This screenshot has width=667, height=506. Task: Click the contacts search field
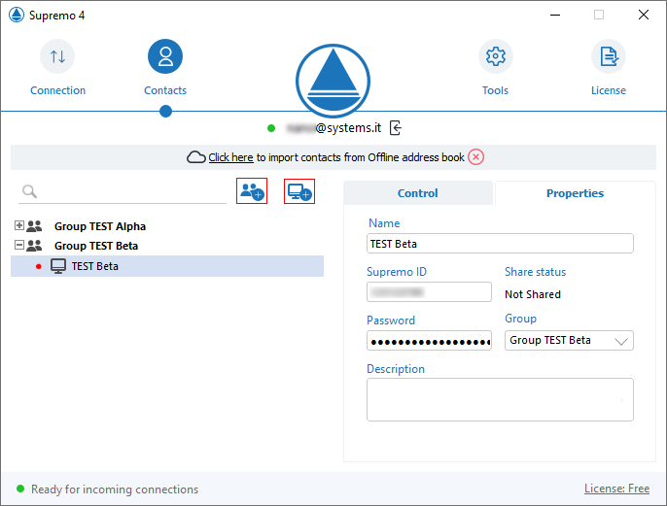click(123, 192)
